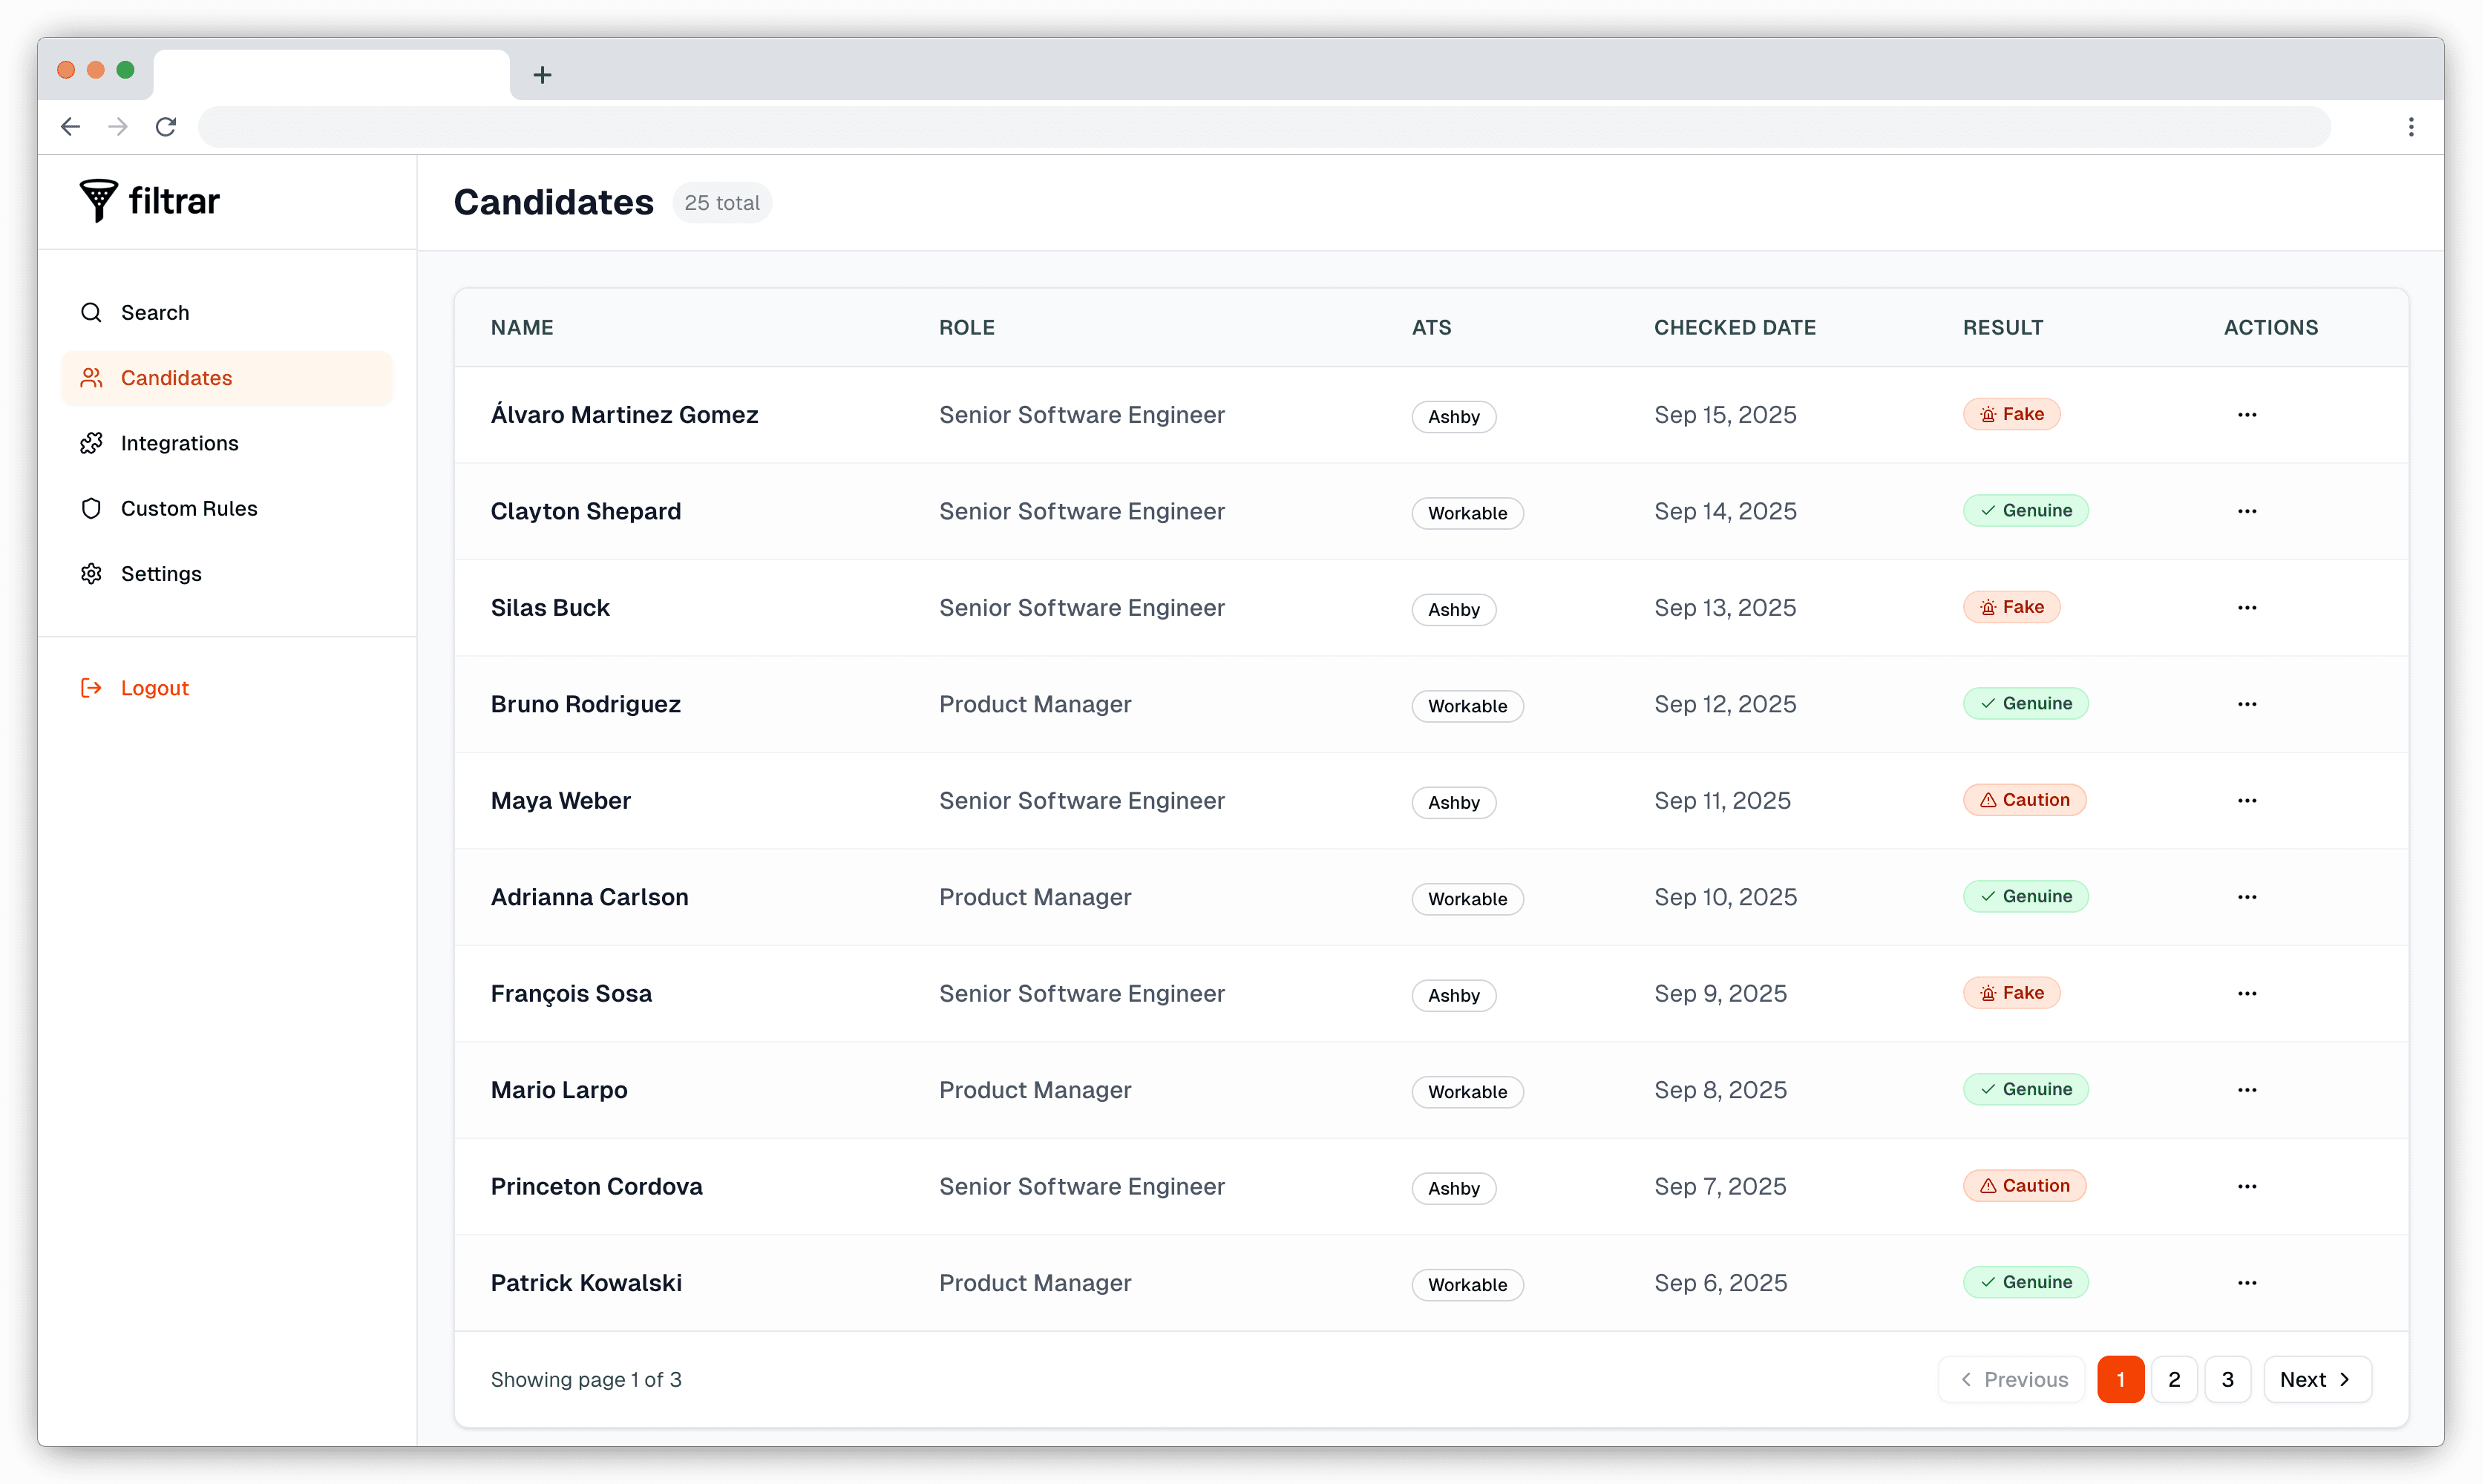The image size is (2482, 1484).
Task: Click the Showing page 1 of 3 text
Action: 586,1380
